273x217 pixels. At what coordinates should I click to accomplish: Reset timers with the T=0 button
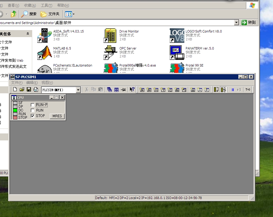248,90
